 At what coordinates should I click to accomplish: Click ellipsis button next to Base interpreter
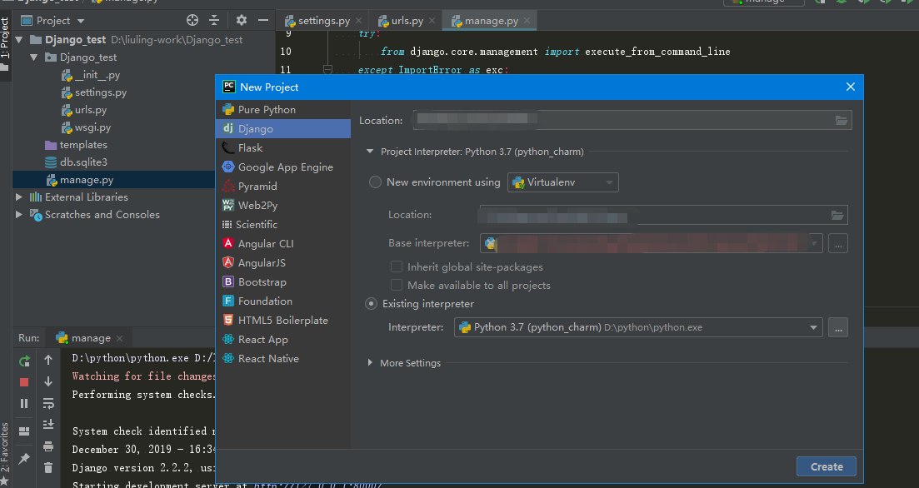coord(838,244)
